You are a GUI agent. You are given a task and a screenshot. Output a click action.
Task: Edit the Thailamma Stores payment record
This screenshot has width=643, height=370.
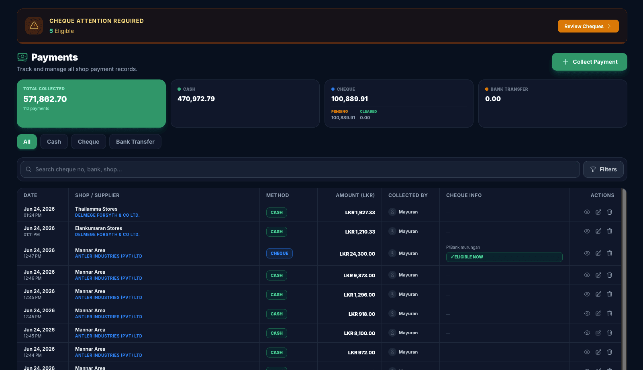pos(598,212)
